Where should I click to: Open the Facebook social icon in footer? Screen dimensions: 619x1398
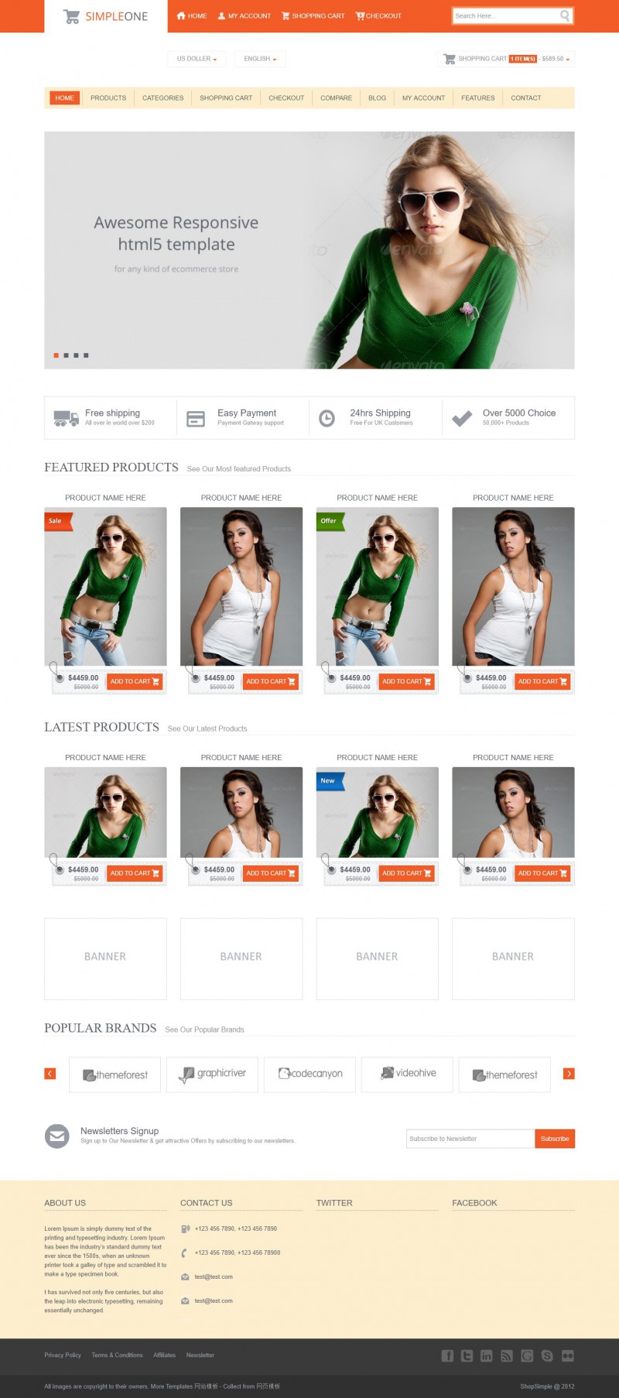[x=447, y=1355]
